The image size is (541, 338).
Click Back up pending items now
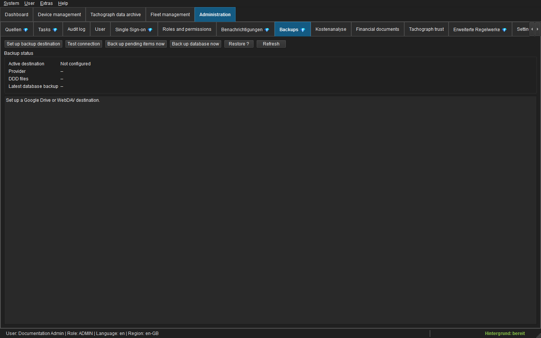click(x=136, y=44)
